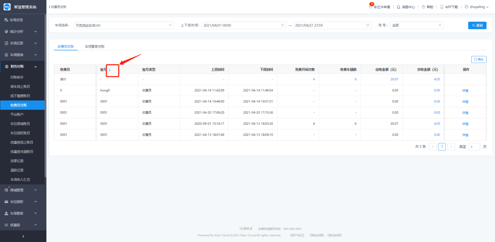Open the 《营业执照》 footer link
Viewport: 495px width, 242px height.
click(x=334, y=235)
